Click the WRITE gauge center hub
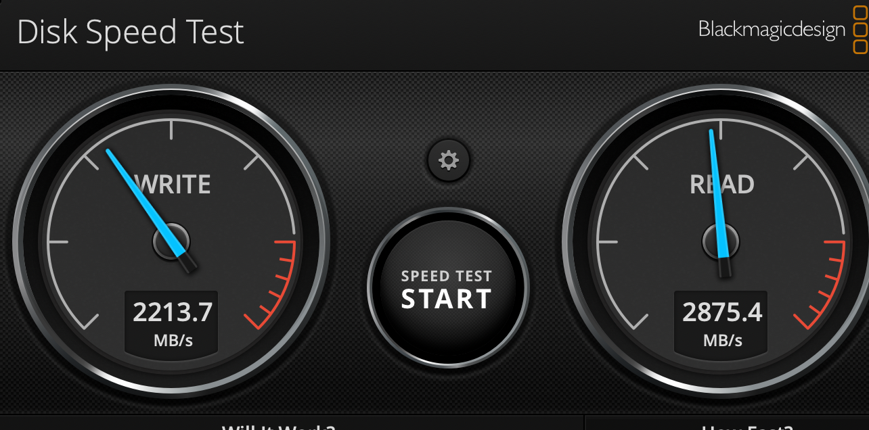Screen dimensions: 869x430 (171, 241)
